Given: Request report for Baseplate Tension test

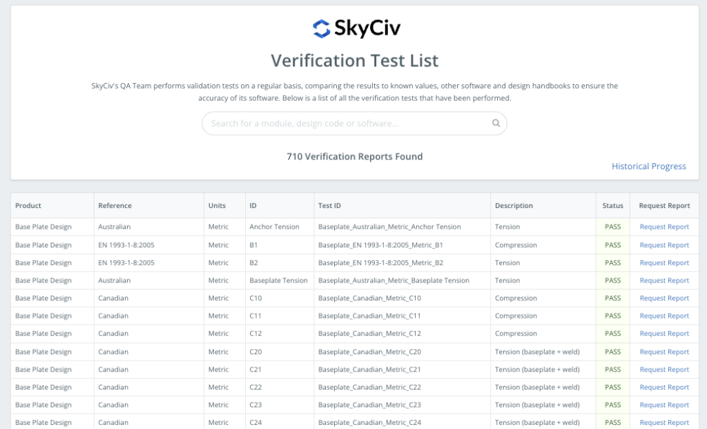Looking at the screenshot, I should 664,280.
